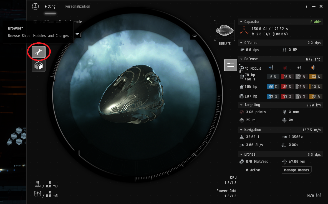Click the capacitor gauge icon

(244, 31)
